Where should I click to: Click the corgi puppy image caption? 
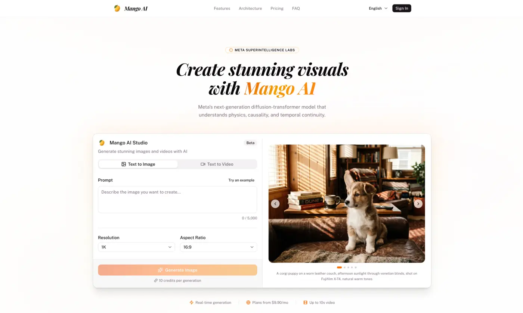(347, 276)
